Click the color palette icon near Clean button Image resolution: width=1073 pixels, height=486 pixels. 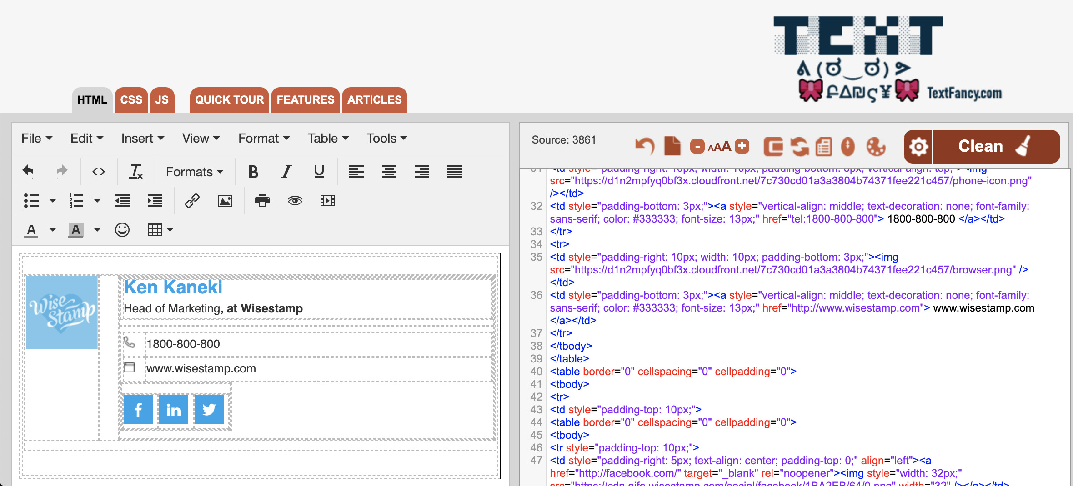click(x=877, y=146)
